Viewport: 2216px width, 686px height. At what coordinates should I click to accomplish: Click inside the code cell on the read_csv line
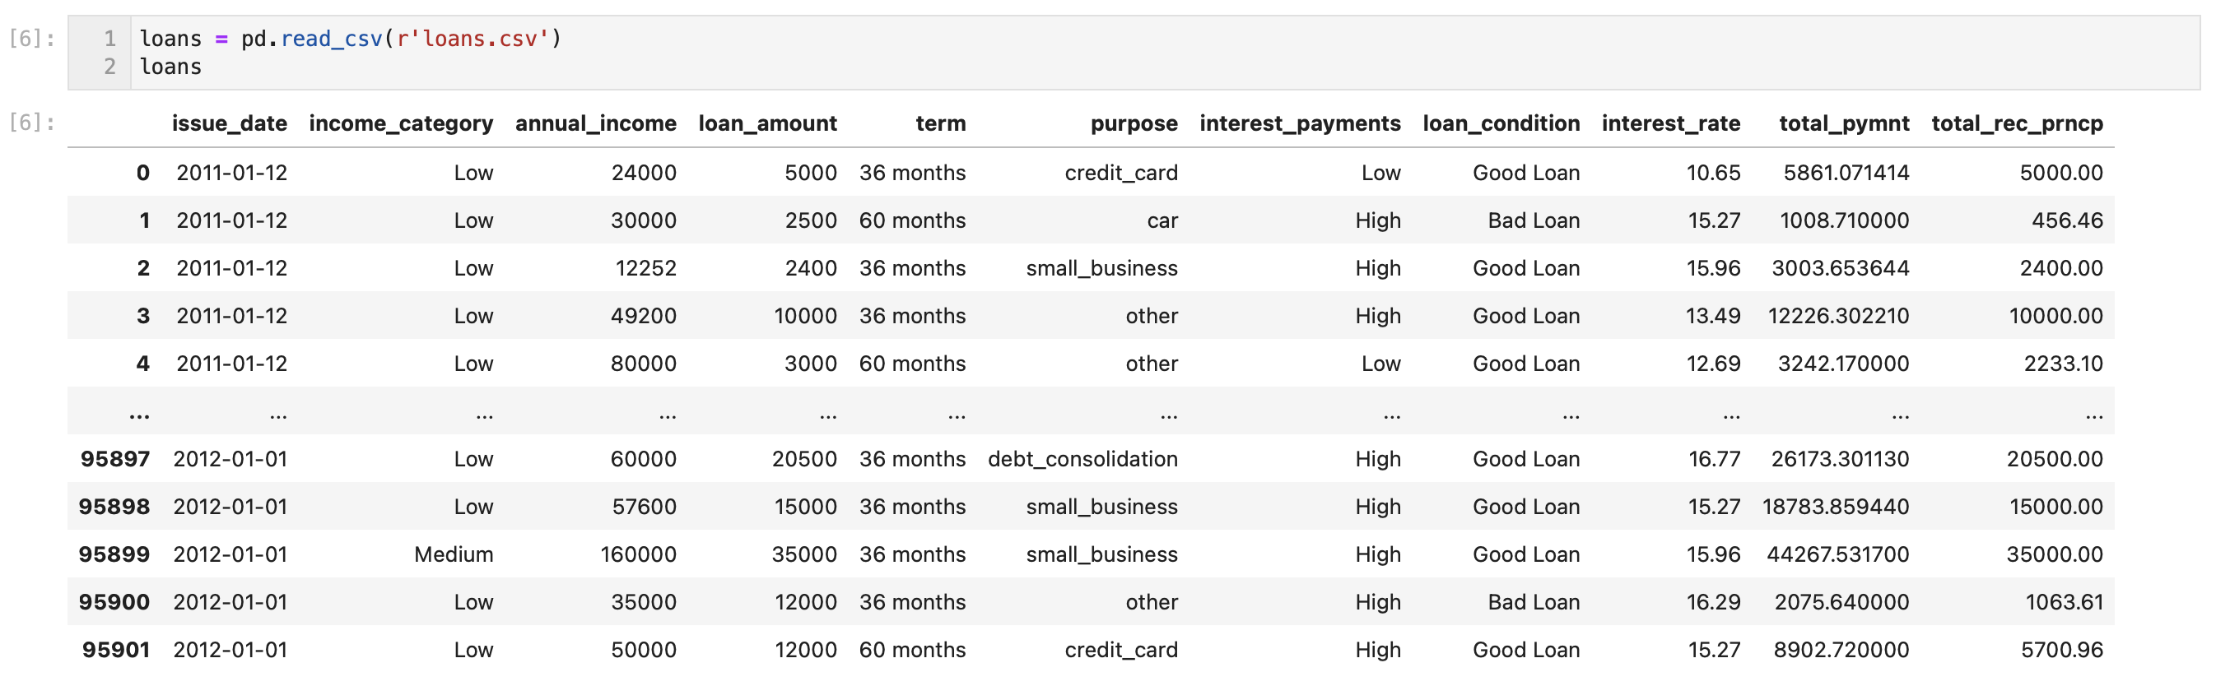click(x=349, y=39)
